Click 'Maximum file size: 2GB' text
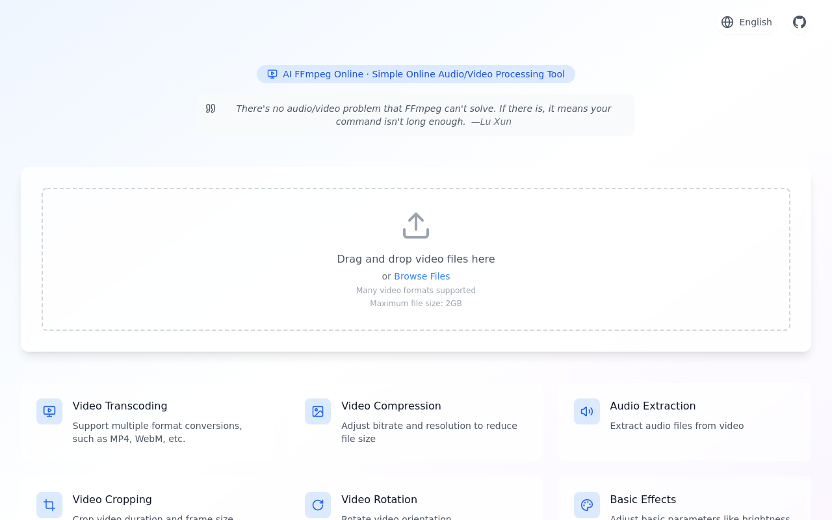This screenshot has height=520, width=832. pos(416,304)
